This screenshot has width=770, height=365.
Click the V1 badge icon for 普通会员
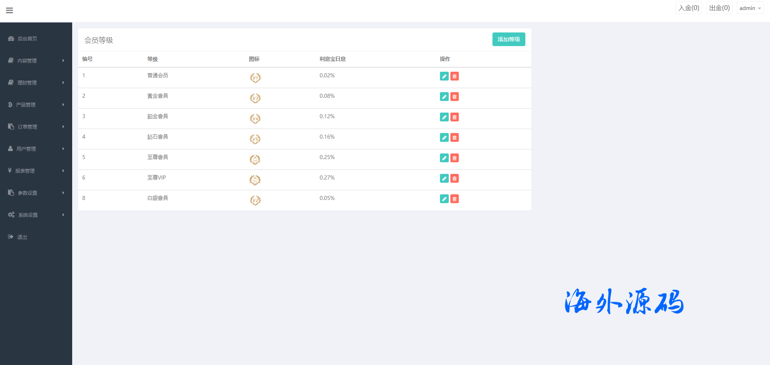coord(255,78)
